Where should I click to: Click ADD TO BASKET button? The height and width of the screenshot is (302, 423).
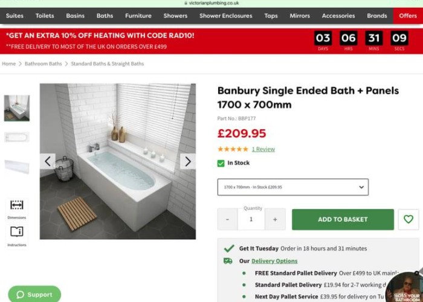tap(343, 219)
